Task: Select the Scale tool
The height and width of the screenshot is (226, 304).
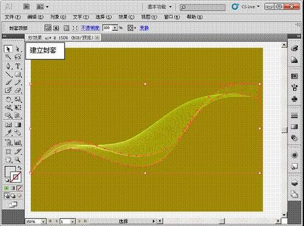Action: (x=18, y=99)
